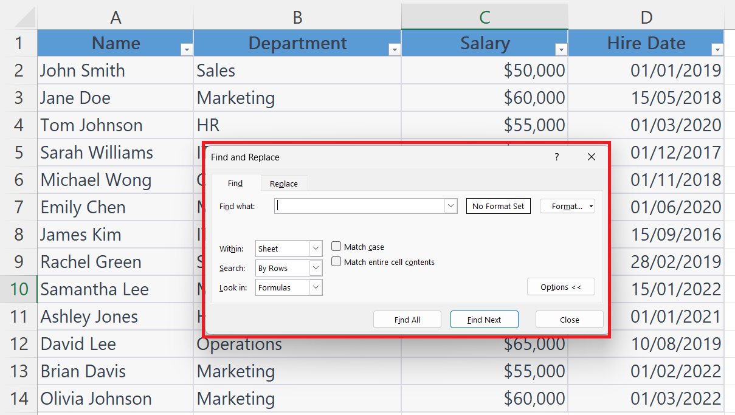The height and width of the screenshot is (415, 735).
Task: Click the Operations department cell
Action: click(x=297, y=346)
